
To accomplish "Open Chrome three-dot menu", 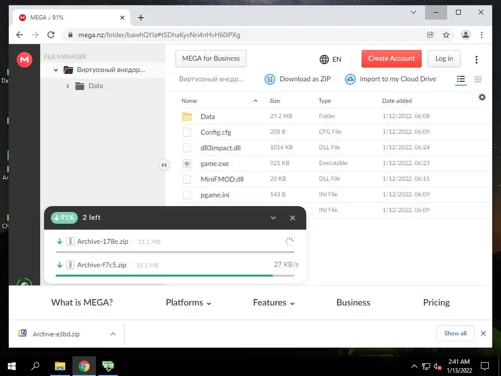I will 481,35.
